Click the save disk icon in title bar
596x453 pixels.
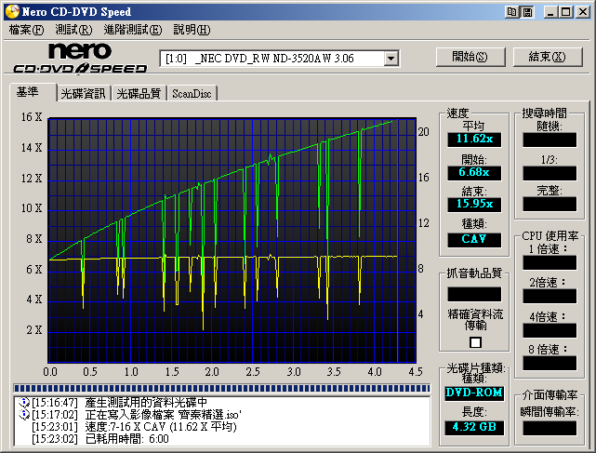pos(527,12)
